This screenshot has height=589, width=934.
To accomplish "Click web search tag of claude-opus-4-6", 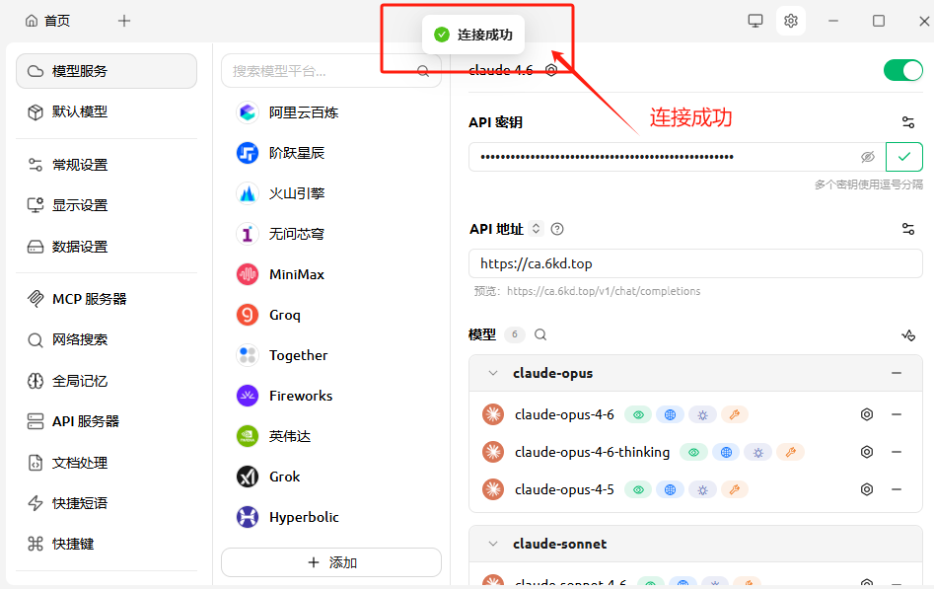I will coord(670,415).
